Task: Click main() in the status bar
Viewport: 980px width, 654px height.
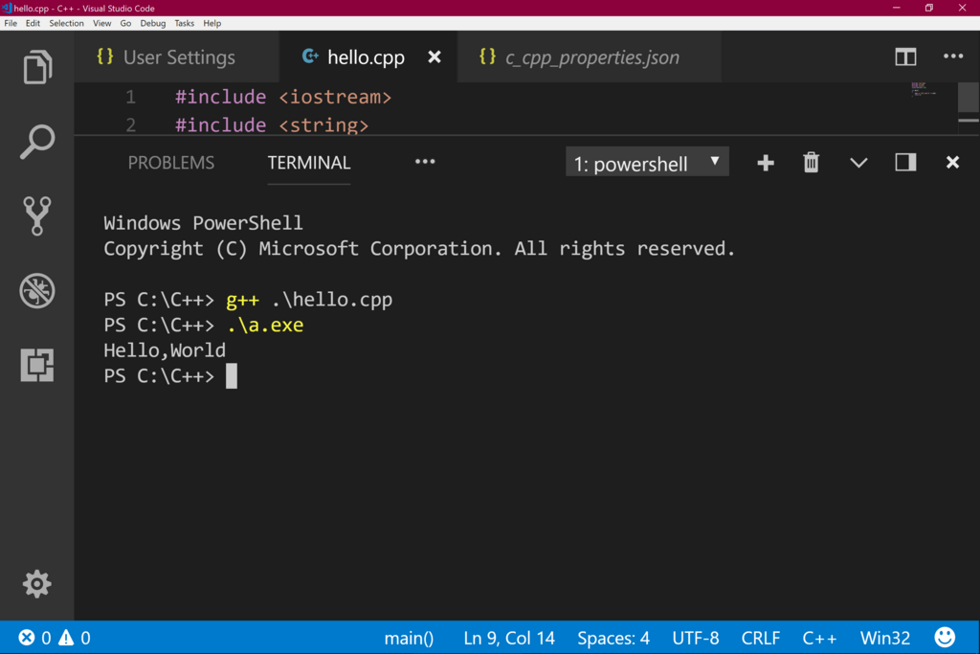Action: (x=409, y=638)
